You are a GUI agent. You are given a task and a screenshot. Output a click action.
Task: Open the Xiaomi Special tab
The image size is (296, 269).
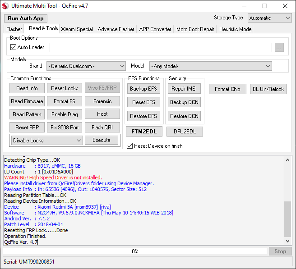[x=77, y=29]
